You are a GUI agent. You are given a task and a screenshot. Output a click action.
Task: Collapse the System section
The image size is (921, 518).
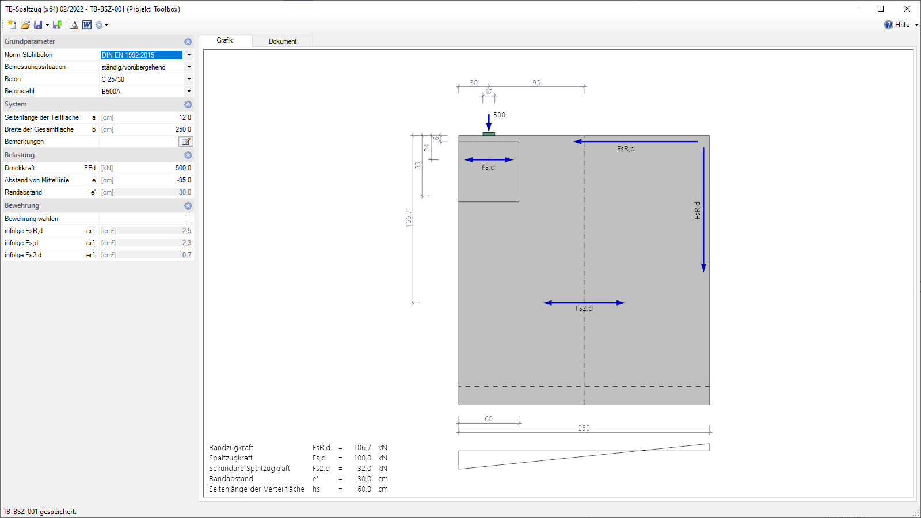click(x=188, y=104)
